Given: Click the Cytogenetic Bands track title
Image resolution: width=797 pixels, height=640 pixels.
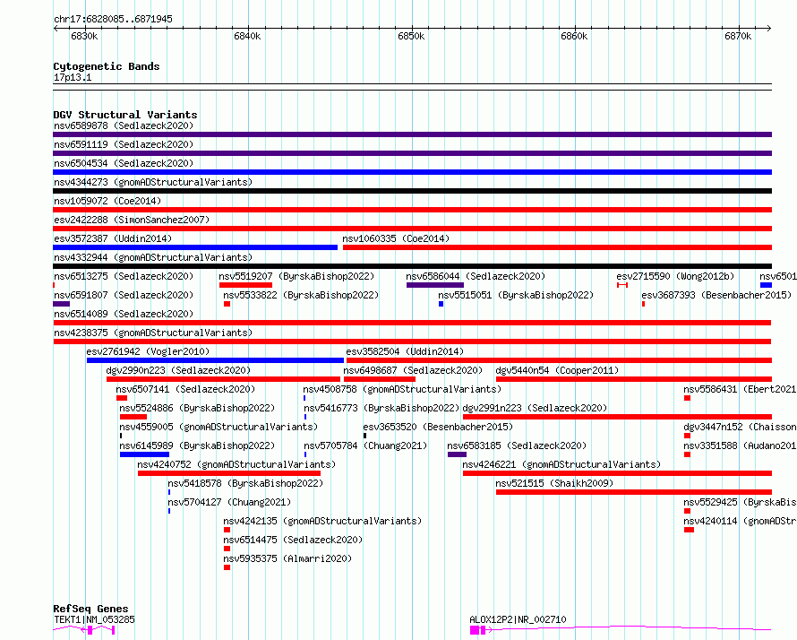Looking at the screenshot, I should point(107,66).
